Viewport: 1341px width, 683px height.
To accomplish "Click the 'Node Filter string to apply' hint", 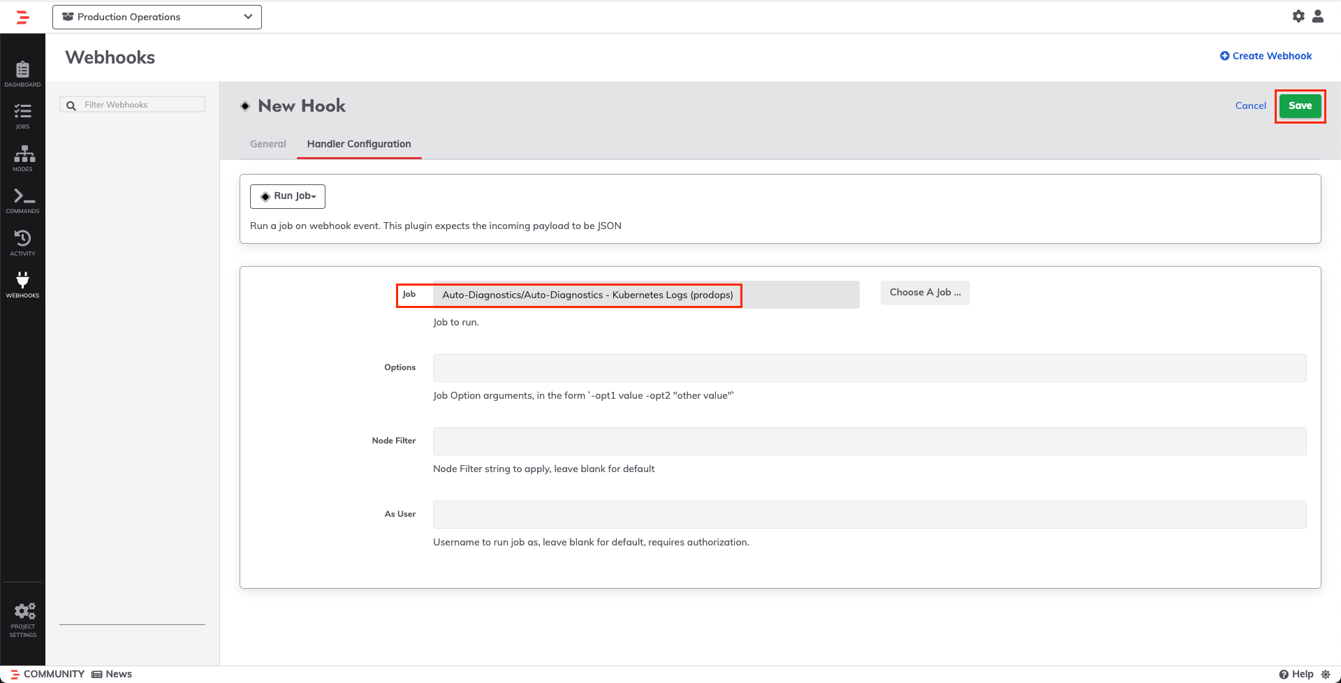I will 544,469.
